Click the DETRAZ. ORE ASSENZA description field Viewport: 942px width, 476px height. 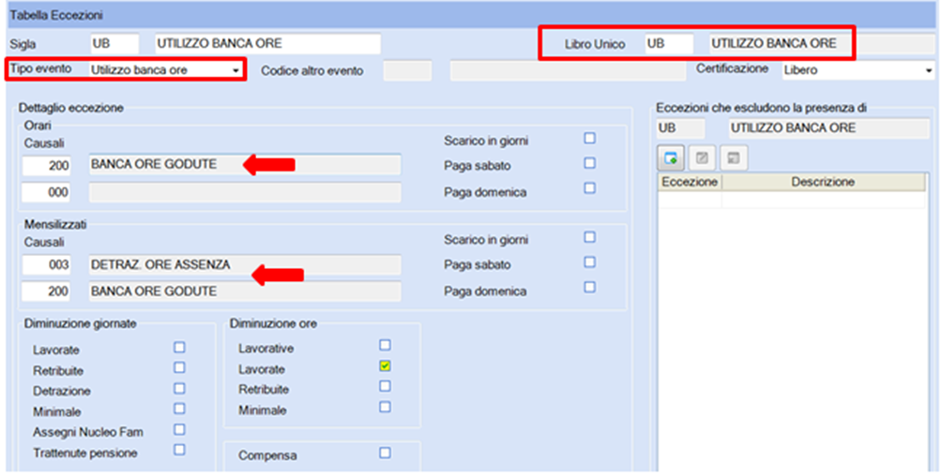click(x=245, y=265)
